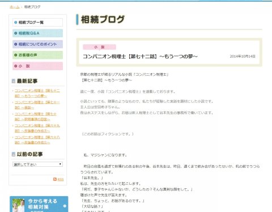
Task: Click the document icon next to 最新記事 heading
Action: click(14, 81)
